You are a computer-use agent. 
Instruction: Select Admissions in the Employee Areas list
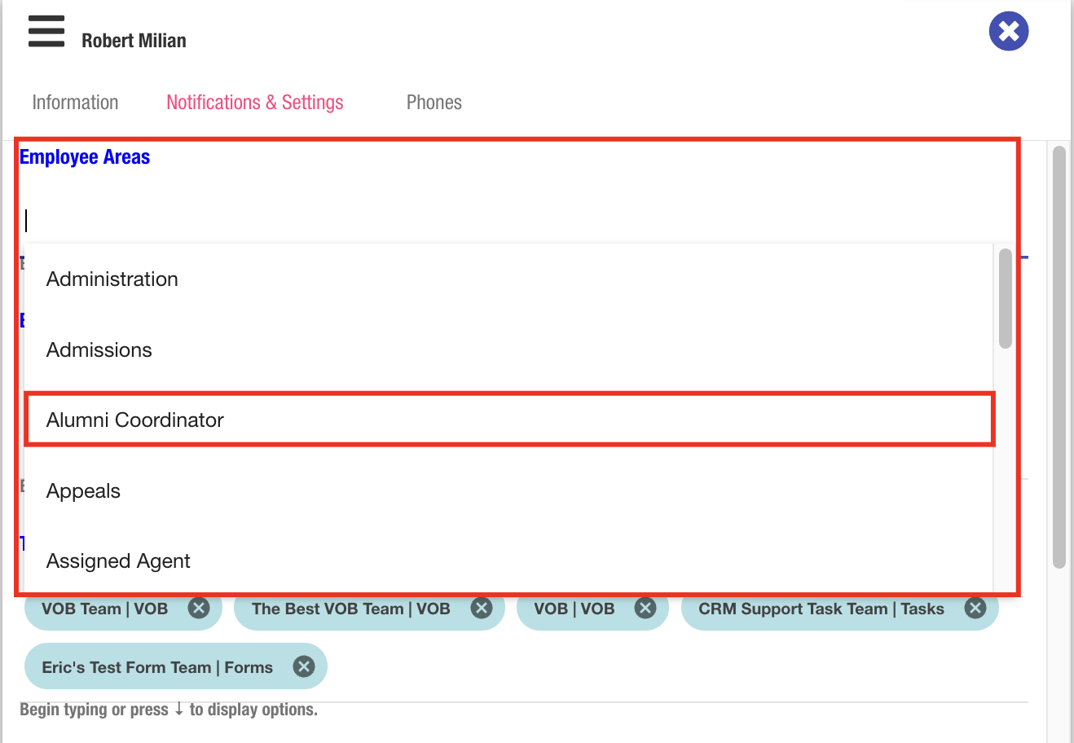[99, 350]
